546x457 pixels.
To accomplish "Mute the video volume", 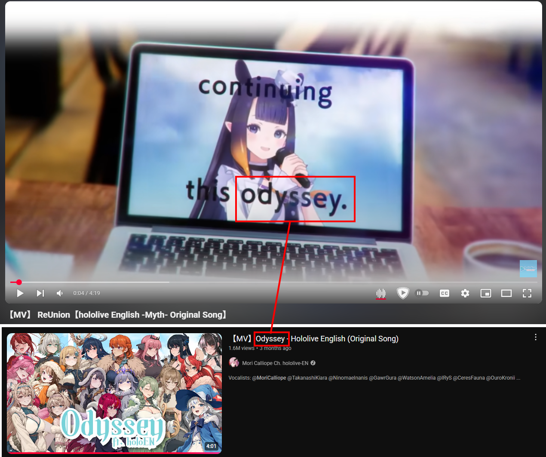I will pos(60,293).
